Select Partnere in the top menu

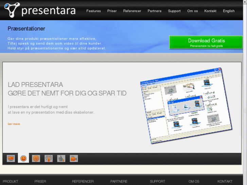click(155, 11)
